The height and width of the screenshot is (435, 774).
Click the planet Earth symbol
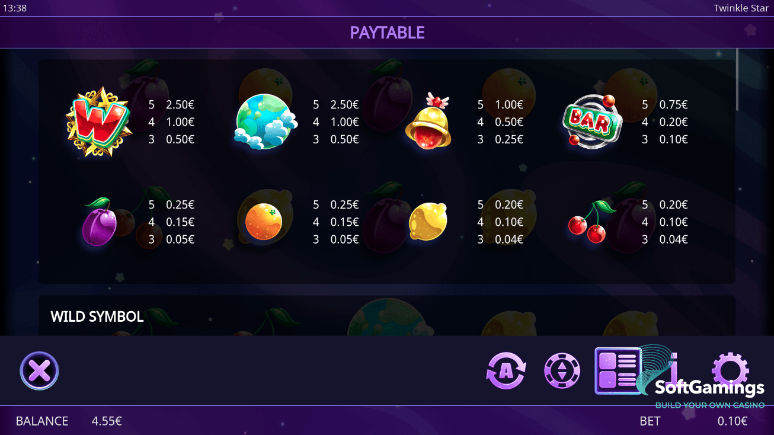pyautogui.click(x=265, y=122)
